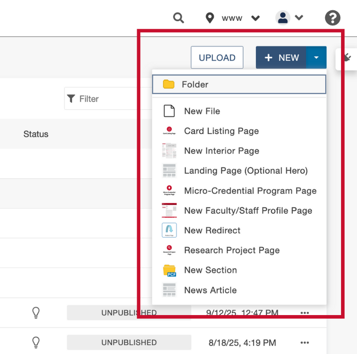
Task: Open the search magnifier icon
Action: 178,18
